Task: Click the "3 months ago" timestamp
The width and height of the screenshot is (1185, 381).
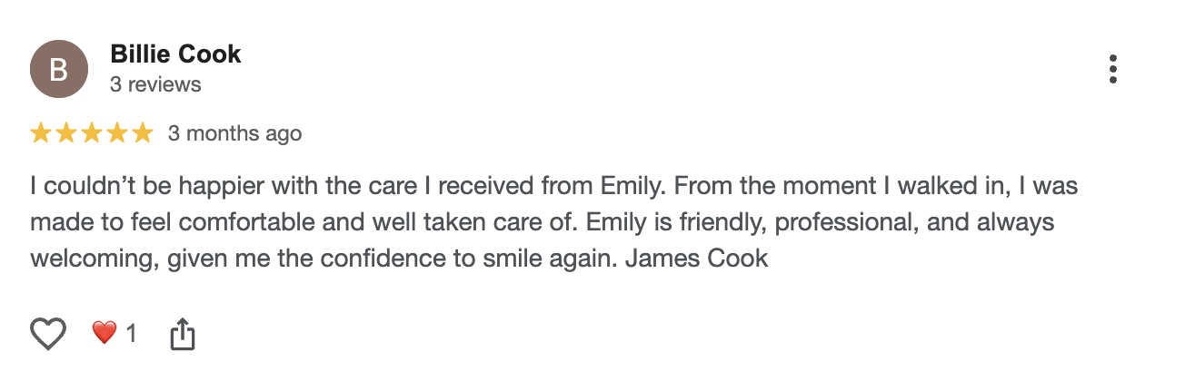Action: [234, 134]
